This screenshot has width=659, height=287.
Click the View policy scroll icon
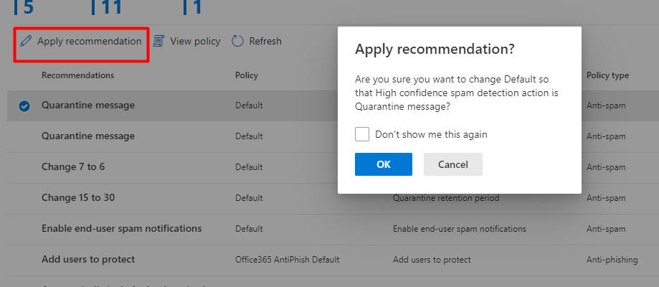click(x=158, y=42)
